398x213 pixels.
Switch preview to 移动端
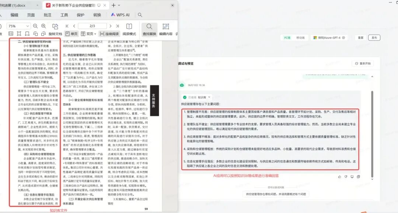300,38
